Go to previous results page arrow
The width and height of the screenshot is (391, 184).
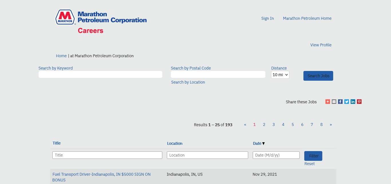(245, 124)
